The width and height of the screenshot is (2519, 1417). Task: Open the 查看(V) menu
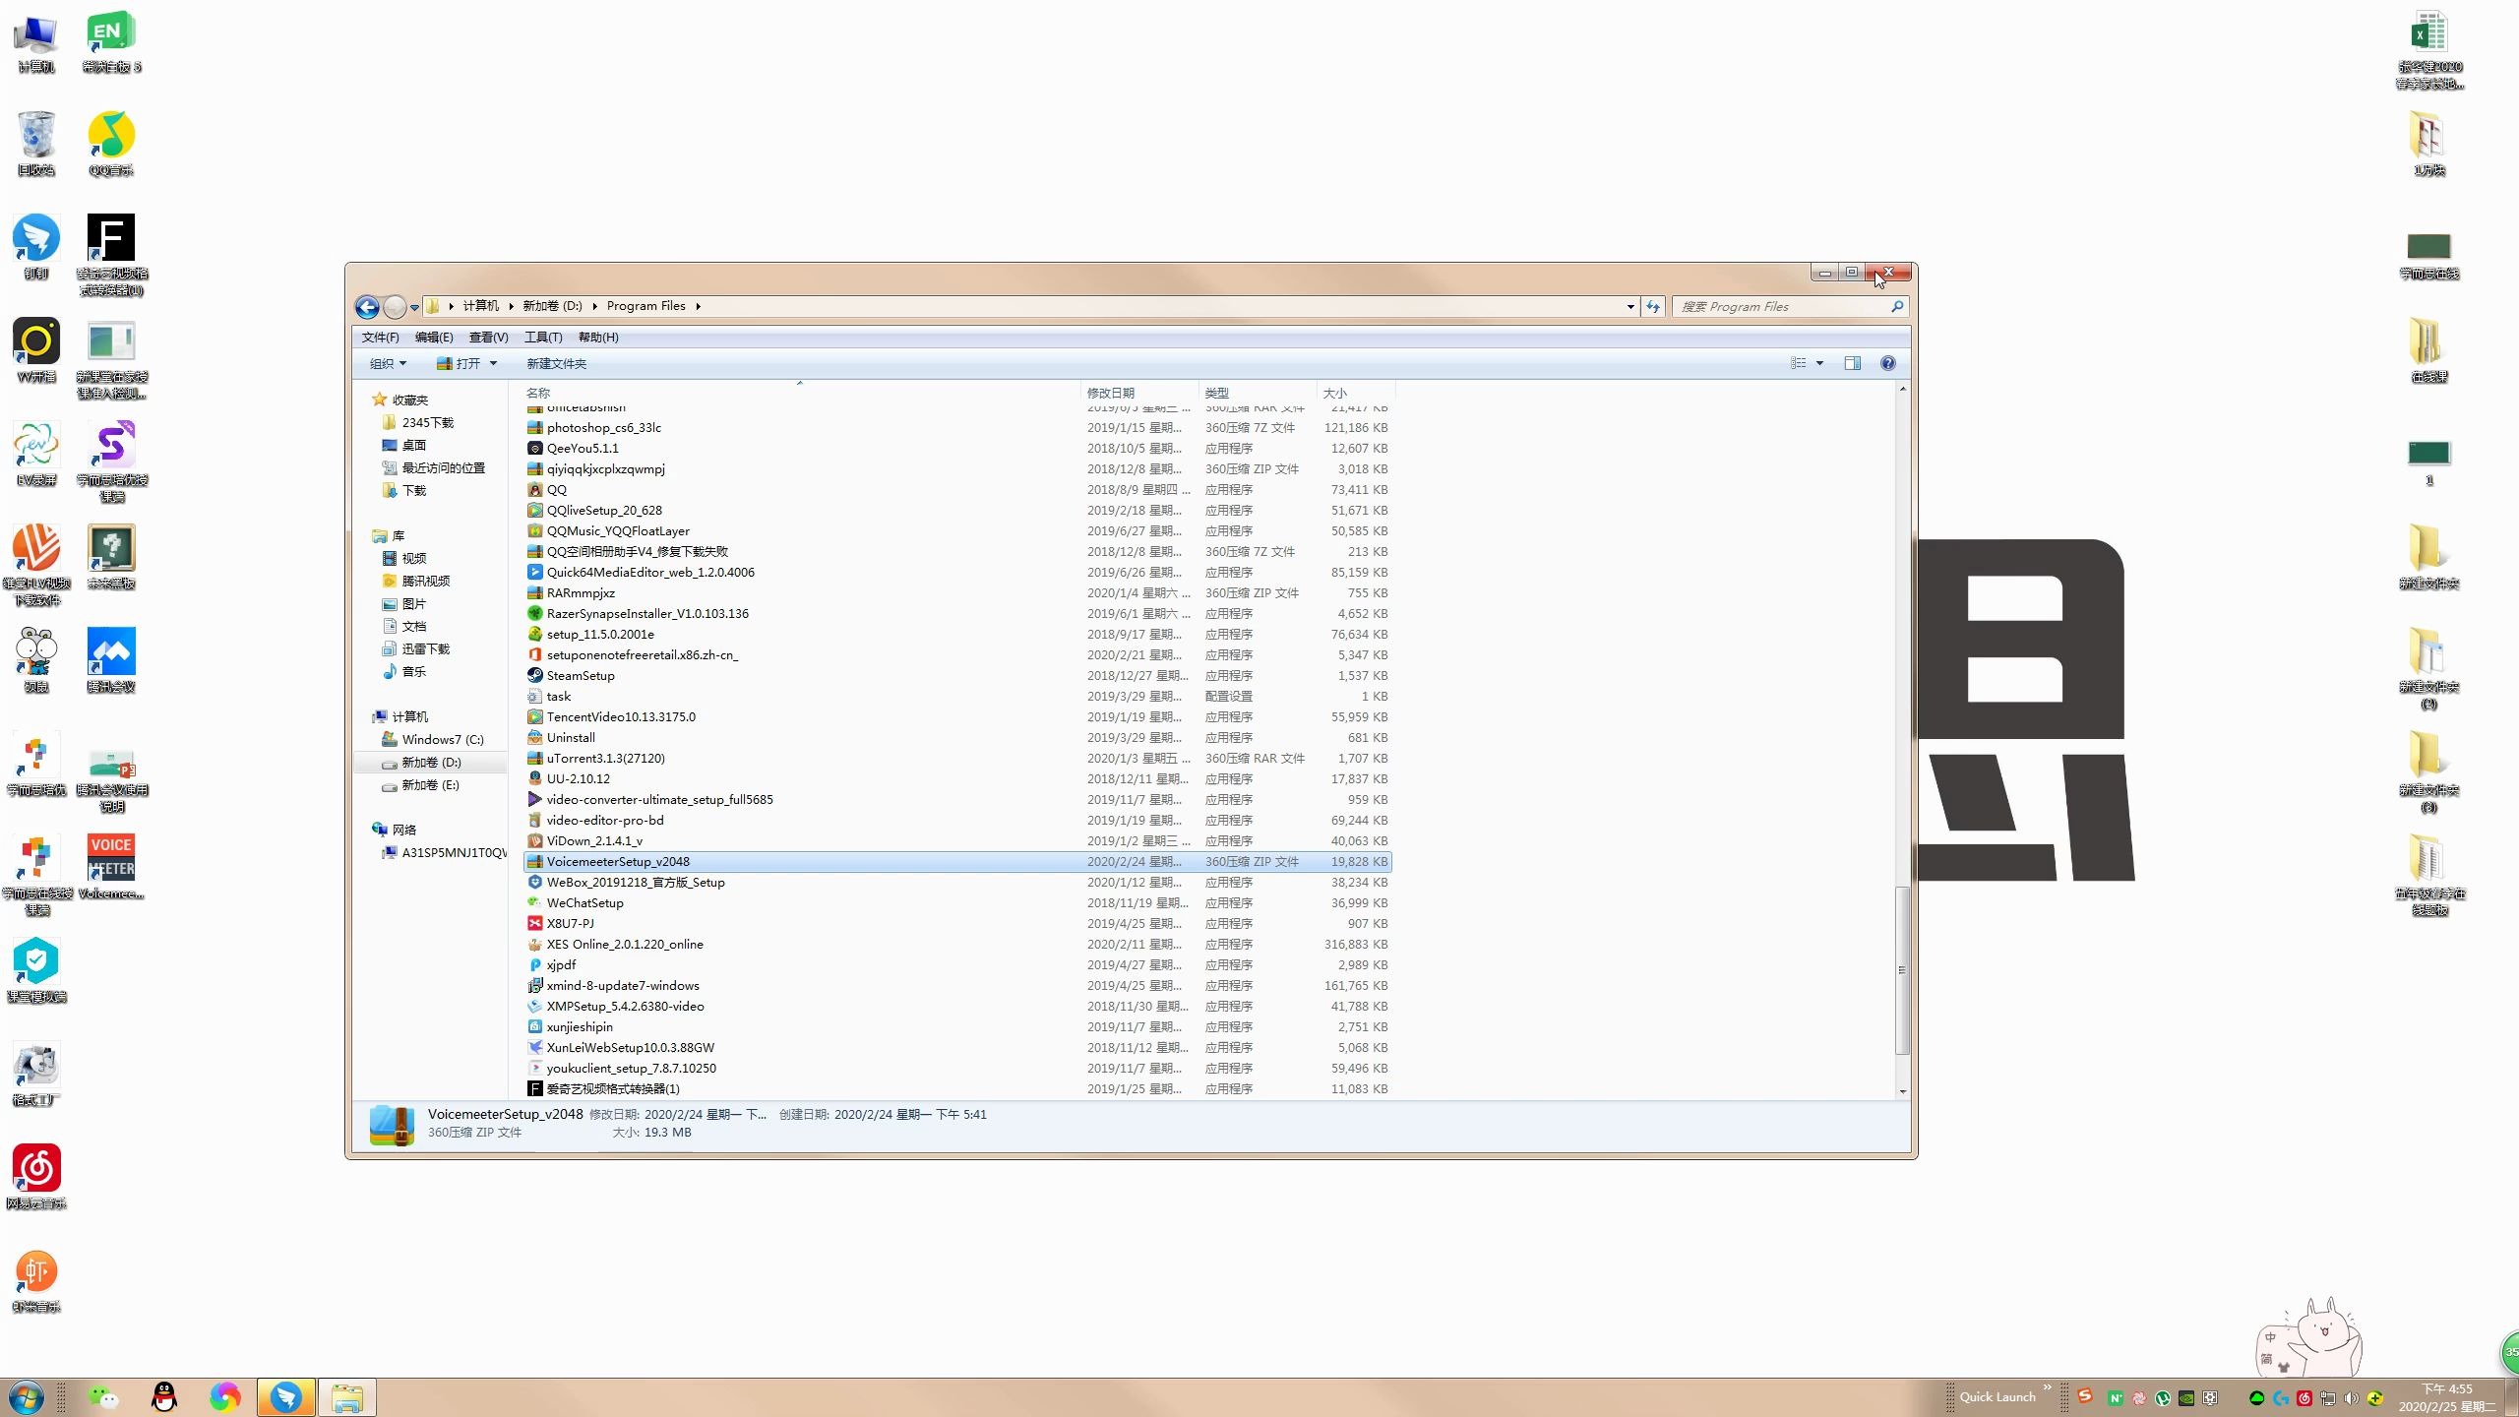click(488, 338)
